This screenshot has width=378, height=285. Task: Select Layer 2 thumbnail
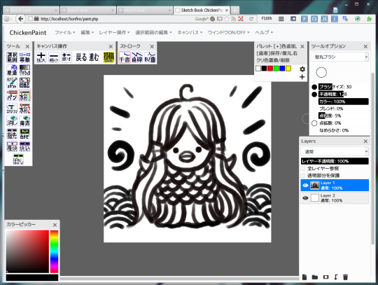pyautogui.click(x=315, y=198)
